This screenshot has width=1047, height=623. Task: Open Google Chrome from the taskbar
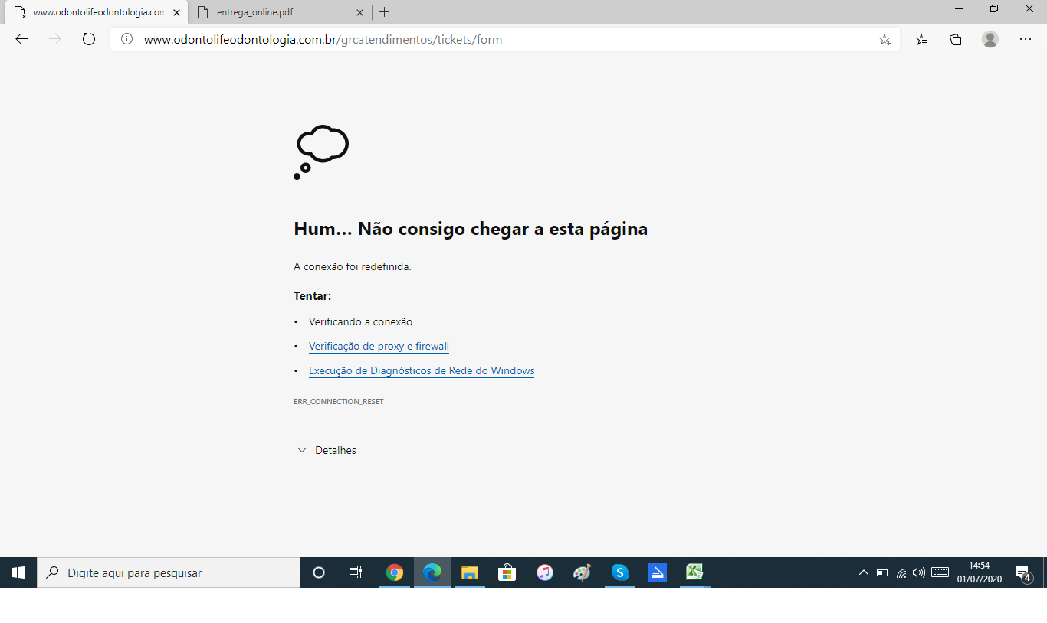395,572
